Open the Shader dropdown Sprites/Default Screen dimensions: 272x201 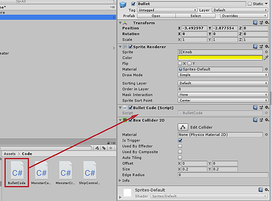click(209, 196)
